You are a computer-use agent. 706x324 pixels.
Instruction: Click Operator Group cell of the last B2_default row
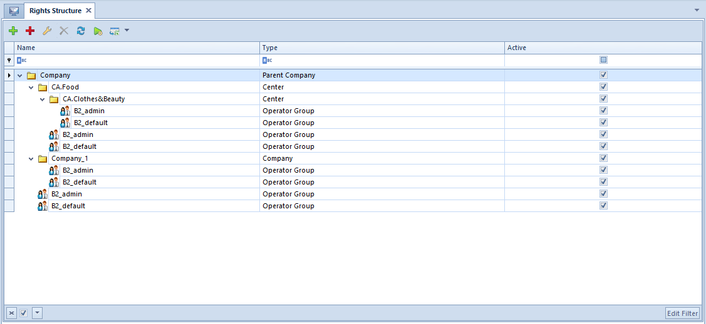click(x=382, y=206)
